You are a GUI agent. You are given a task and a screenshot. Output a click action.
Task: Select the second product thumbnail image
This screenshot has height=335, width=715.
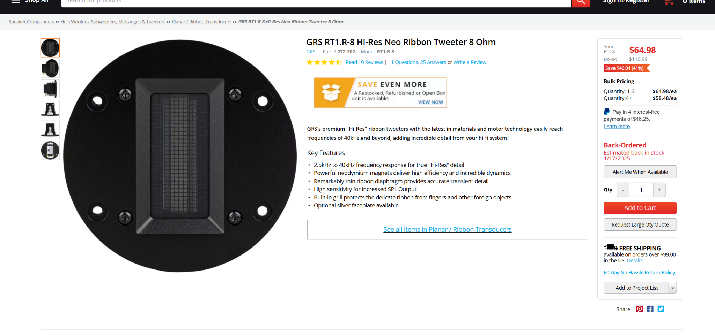(50, 68)
